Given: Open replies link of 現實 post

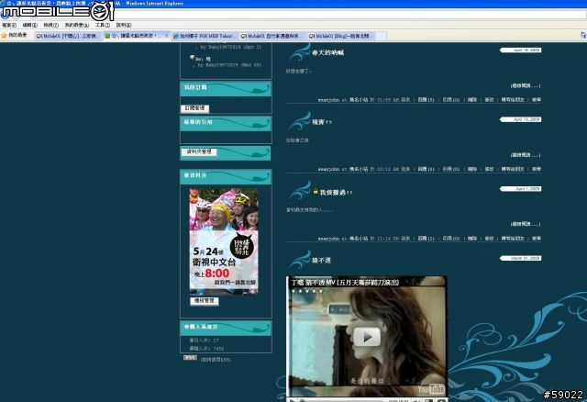Looking at the screenshot, I should pos(426,169).
